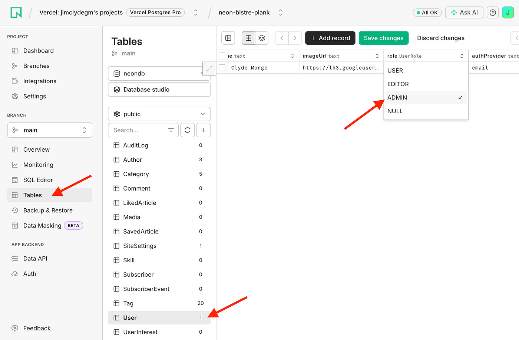Click the Add record button

click(x=330, y=38)
